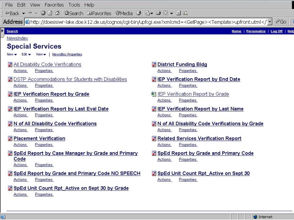Screen dimensions: 294x220
Task: Click the report icon for All Disability Code Verifications
Action: pyautogui.click(x=10, y=64)
